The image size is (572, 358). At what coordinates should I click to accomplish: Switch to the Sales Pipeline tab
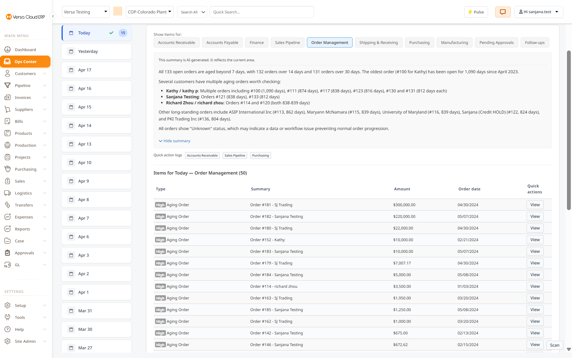(x=287, y=42)
